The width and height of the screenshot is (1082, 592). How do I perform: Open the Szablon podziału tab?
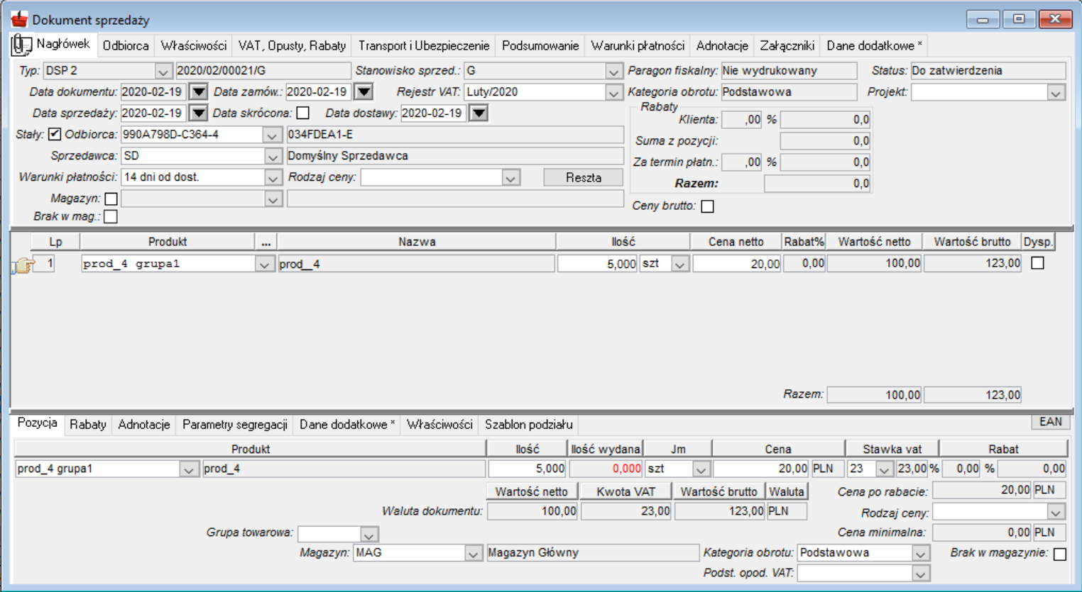528,425
